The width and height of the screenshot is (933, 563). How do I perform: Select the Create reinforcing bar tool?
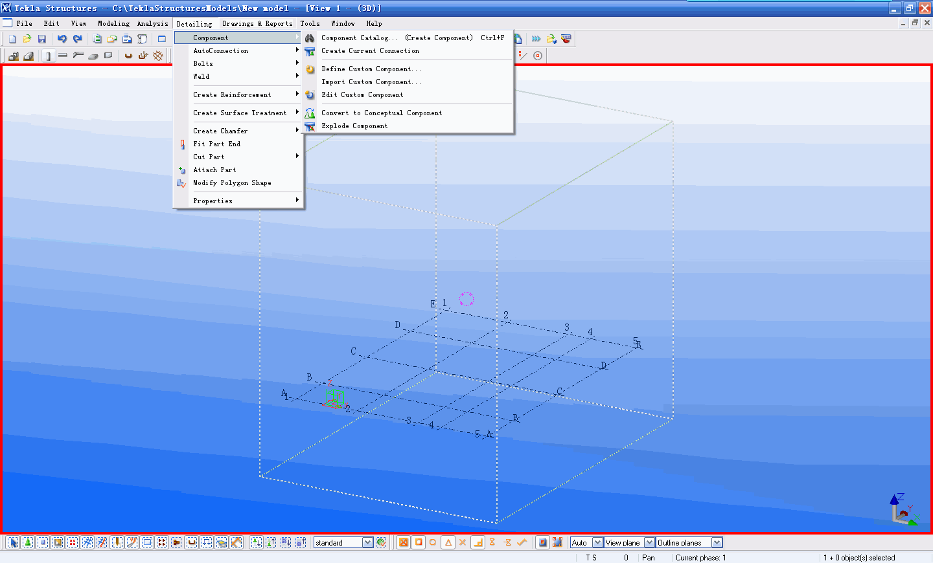point(128,56)
